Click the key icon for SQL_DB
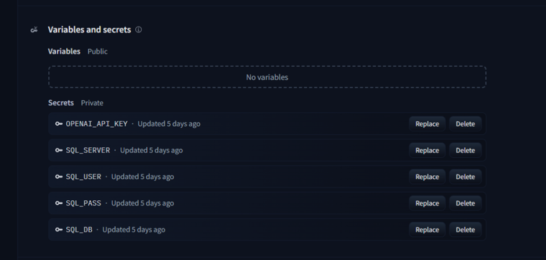 click(59, 230)
